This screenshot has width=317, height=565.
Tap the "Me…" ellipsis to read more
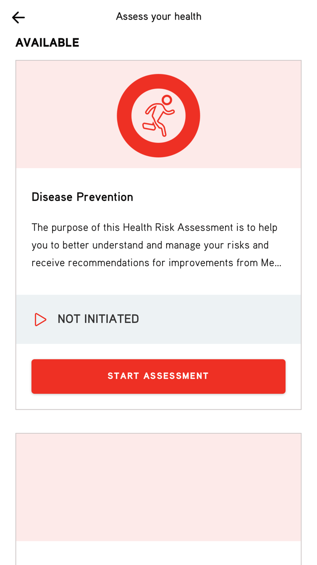click(272, 262)
